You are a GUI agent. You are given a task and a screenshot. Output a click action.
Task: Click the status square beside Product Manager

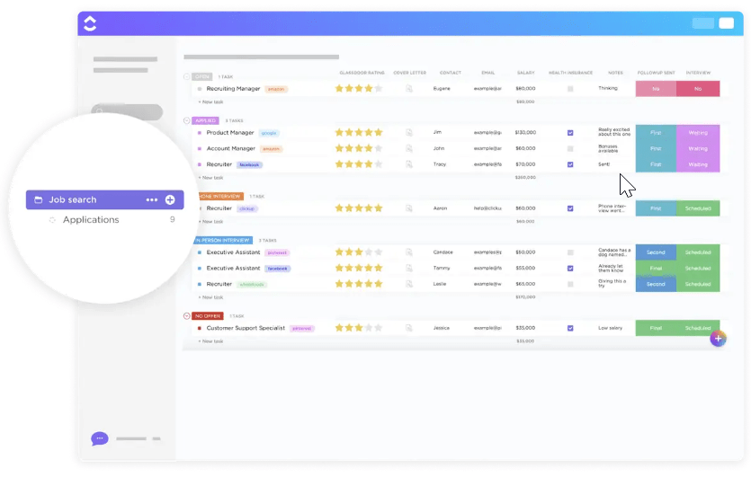point(200,133)
